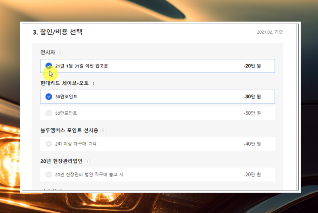Click -20만 원 amount in 현장관리 법인 row
This screenshot has width=318, height=213.
[x=252, y=174]
